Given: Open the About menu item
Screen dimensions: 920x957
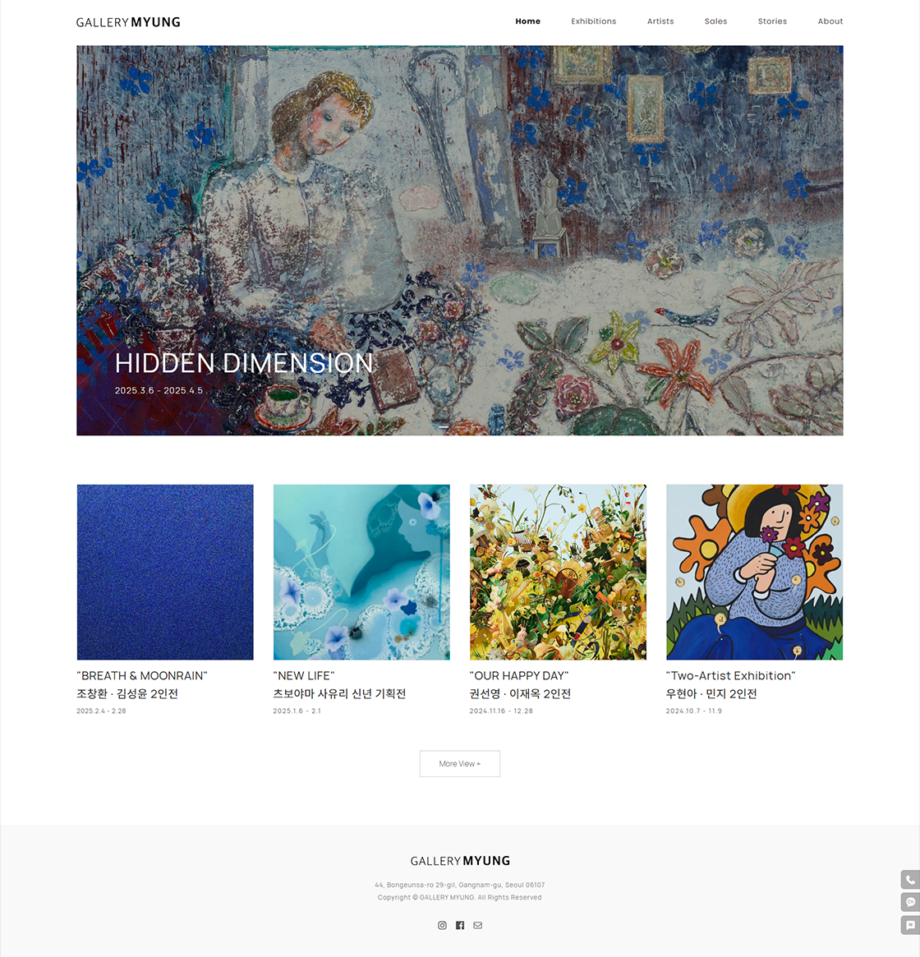Looking at the screenshot, I should (830, 21).
